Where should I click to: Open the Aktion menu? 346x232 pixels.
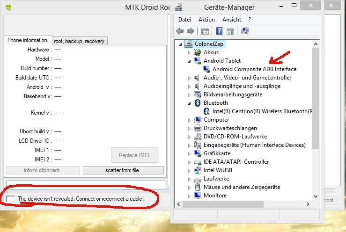pyautogui.click(x=206, y=20)
